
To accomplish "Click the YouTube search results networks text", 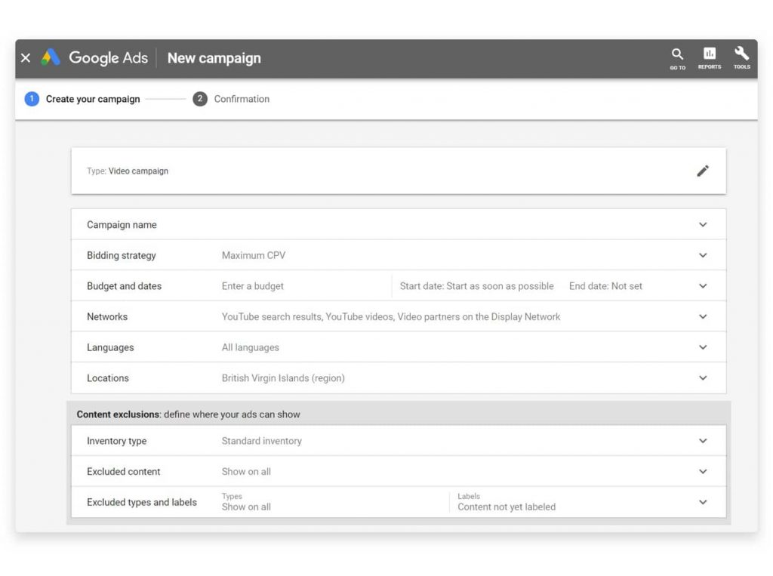I will [391, 316].
